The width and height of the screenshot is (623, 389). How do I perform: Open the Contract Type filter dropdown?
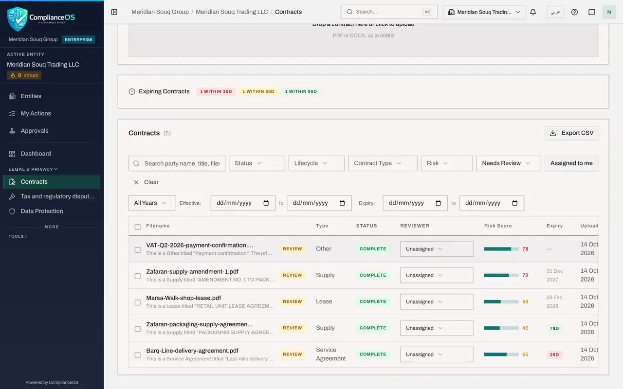(383, 163)
